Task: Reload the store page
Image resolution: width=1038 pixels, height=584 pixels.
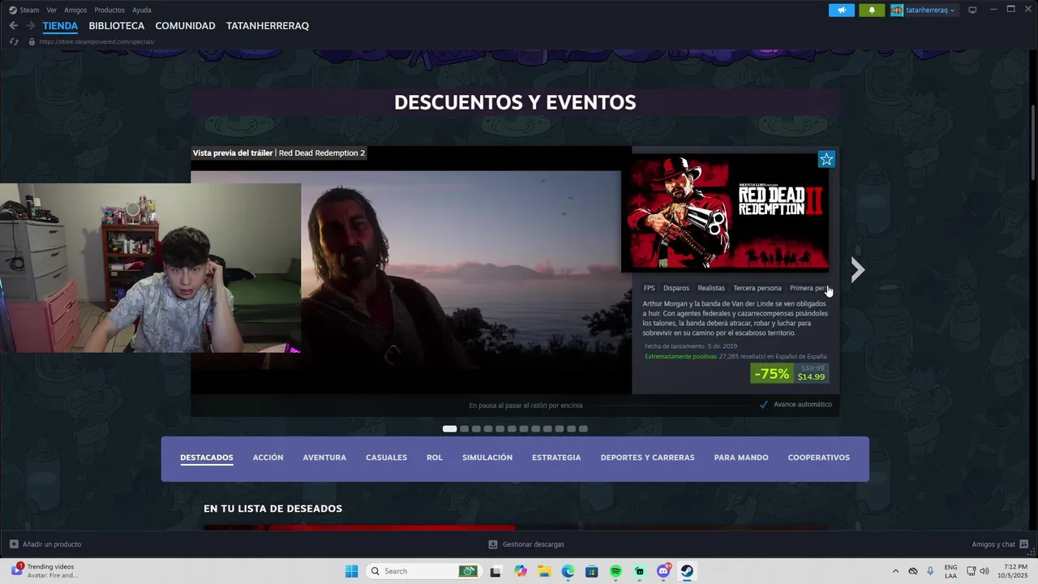Action: pyautogui.click(x=13, y=41)
